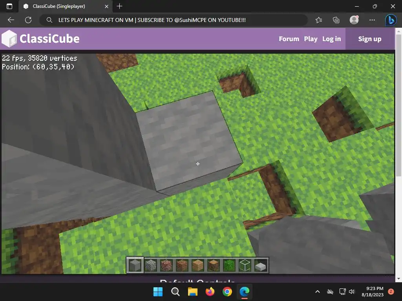Select the leaves block in hotbar
The height and width of the screenshot is (301, 402).
click(229, 265)
